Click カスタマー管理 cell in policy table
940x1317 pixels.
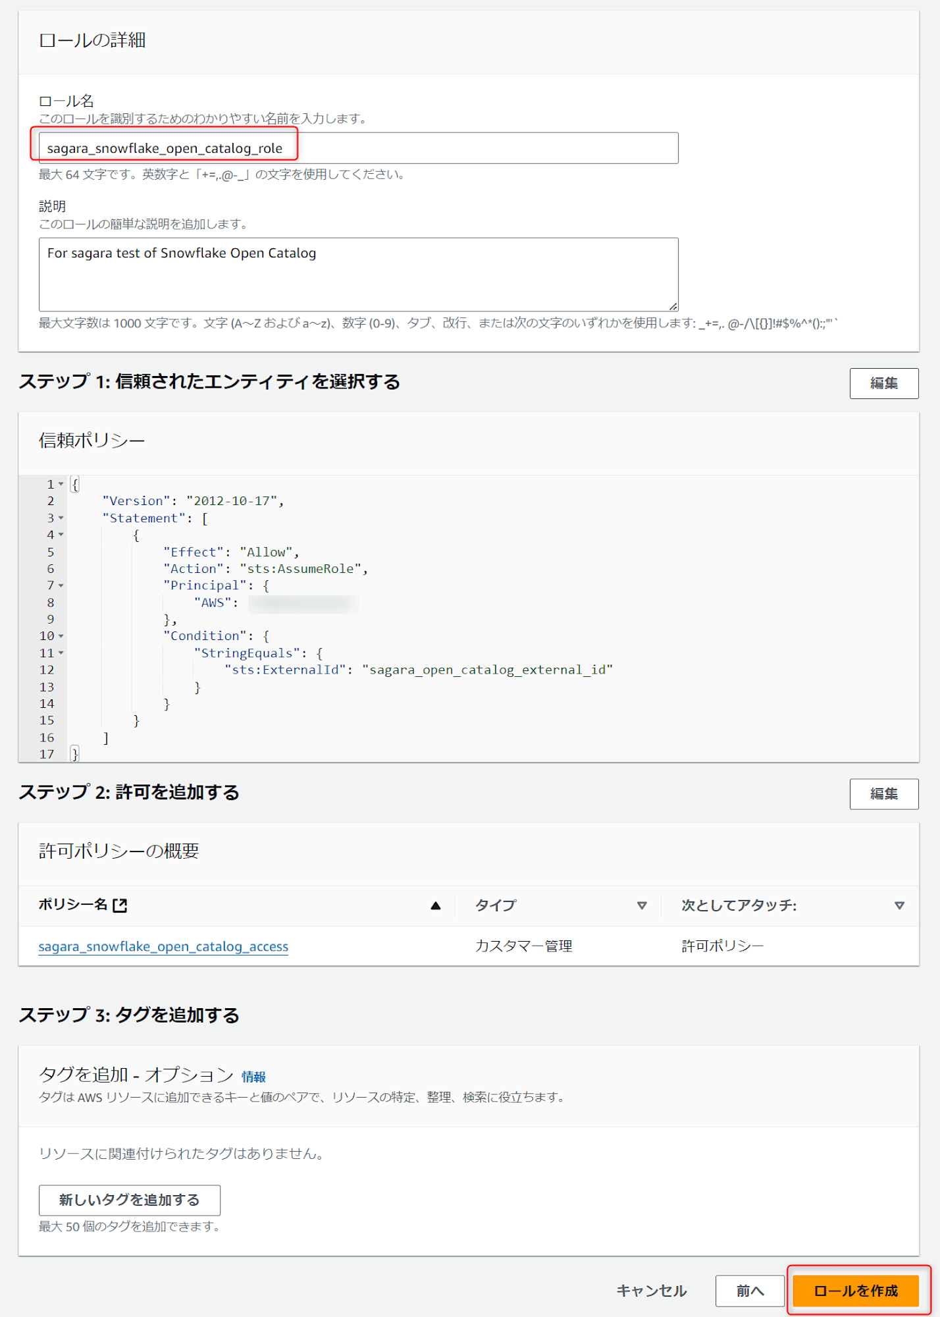point(524,946)
